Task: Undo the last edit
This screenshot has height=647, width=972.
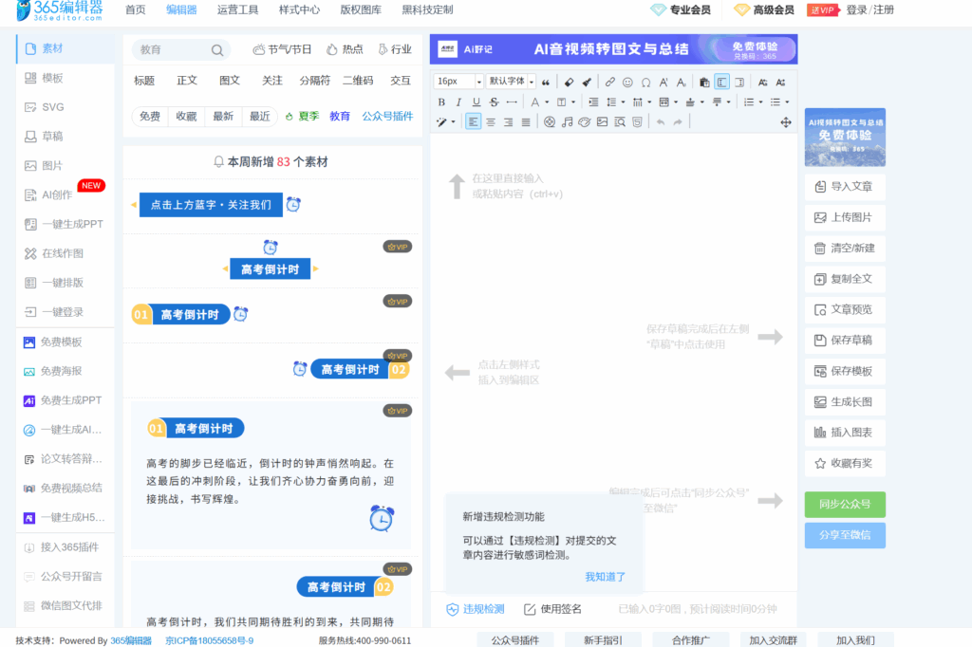Action: (x=661, y=122)
